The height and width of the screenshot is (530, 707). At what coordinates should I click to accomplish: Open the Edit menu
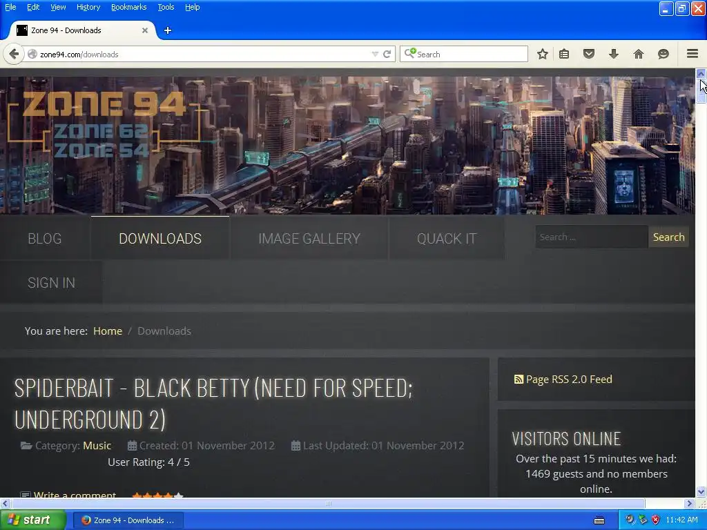(x=33, y=7)
